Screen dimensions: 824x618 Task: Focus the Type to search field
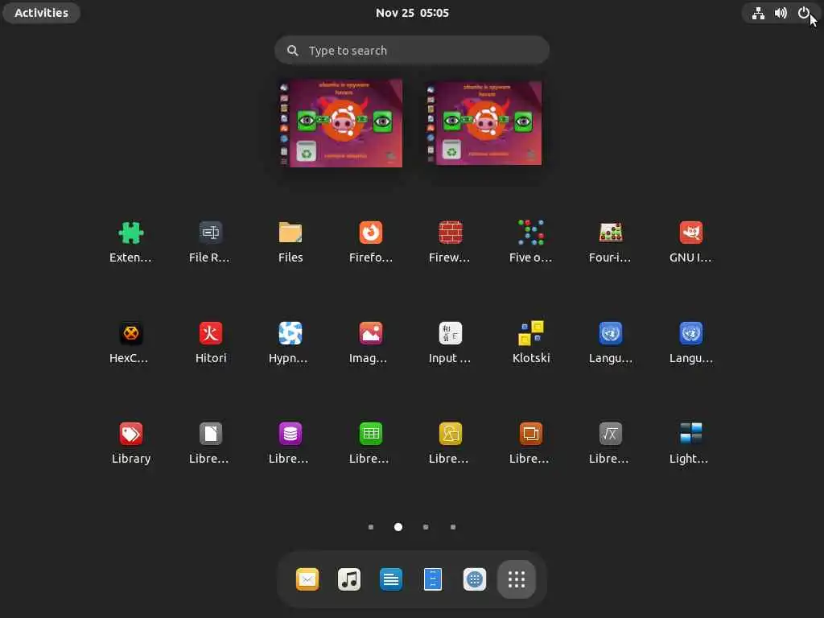coord(412,50)
